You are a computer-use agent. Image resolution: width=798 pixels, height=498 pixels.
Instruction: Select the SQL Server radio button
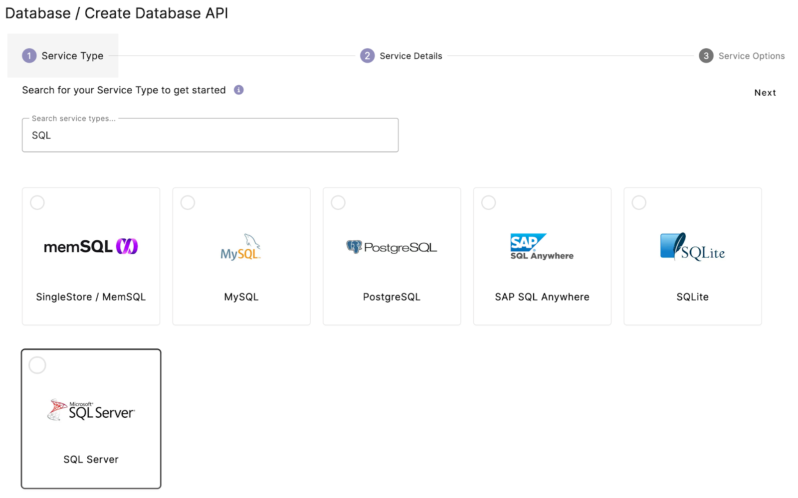point(37,365)
